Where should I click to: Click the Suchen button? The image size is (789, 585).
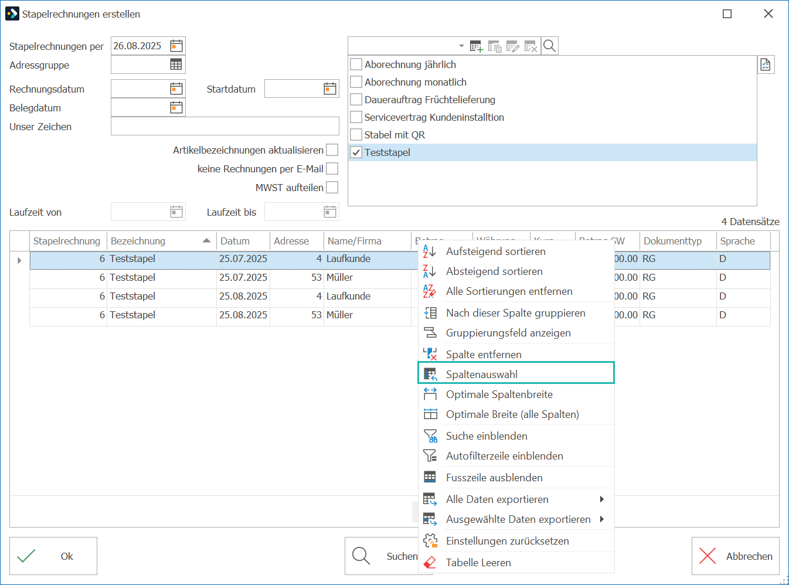point(382,556)
